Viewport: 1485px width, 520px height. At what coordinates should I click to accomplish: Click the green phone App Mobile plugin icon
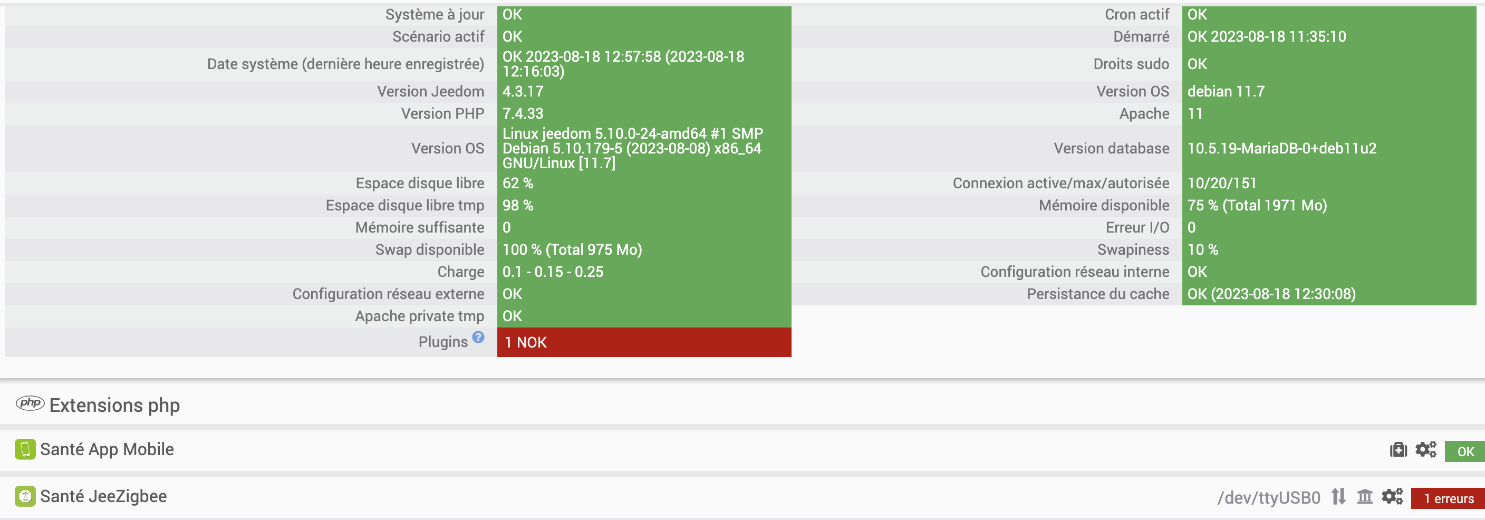point(25,449)
